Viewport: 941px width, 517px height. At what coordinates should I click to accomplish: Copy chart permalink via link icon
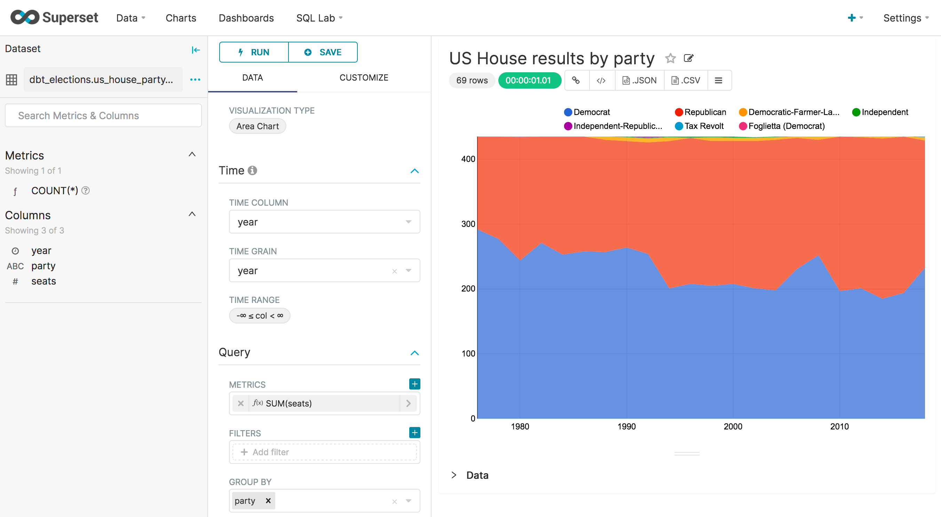[x=576, y=80]
